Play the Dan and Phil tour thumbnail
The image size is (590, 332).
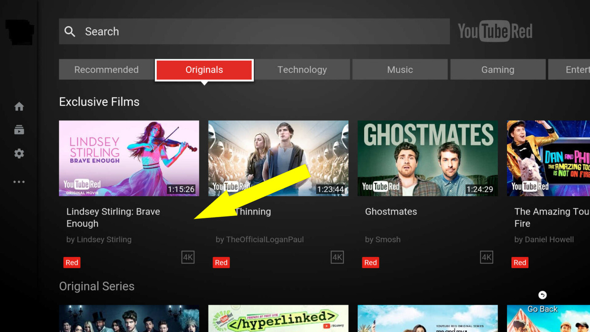549,158
